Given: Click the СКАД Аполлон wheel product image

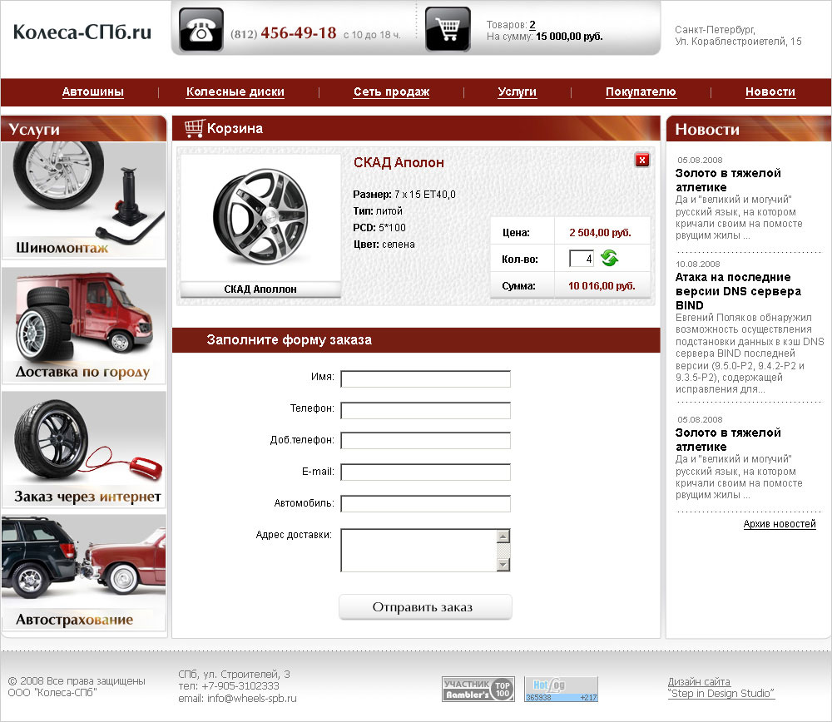Looking at the screenshot, I should coord(260,217).
